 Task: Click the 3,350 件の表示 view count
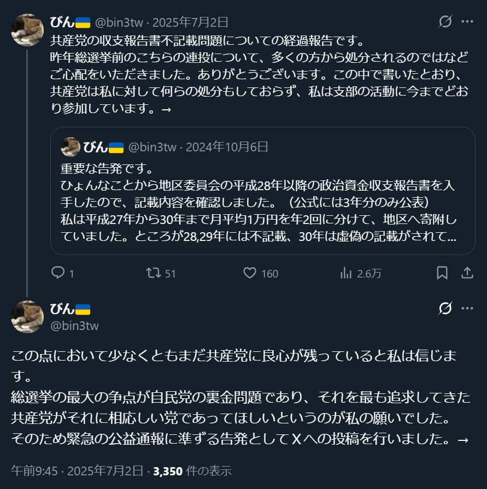pos(192,470)
